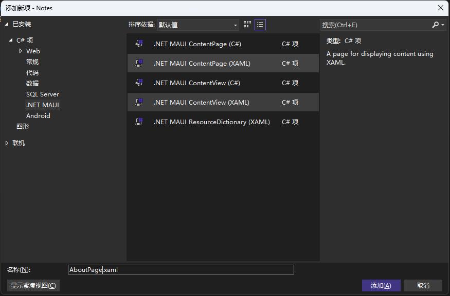Choose .NET MAUI ContentPage (XAML) template name
Viewport: 450px width, 296px height.
point(202,63)
